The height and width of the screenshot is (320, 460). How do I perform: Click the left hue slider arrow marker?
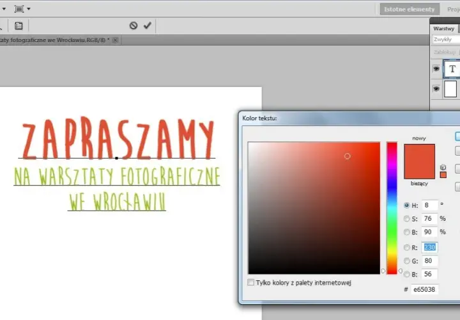tap(383, 271)
